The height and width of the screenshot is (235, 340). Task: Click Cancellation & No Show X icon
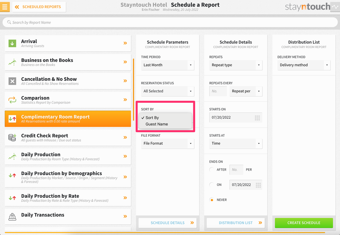coord(12,81)
